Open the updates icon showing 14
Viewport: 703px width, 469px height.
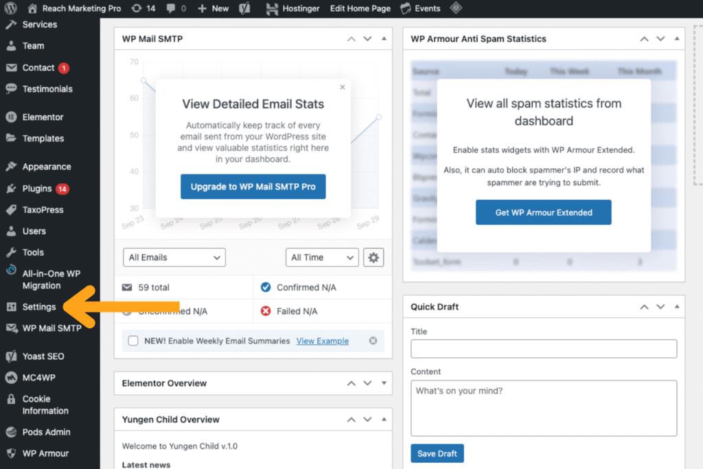point(137,8)
